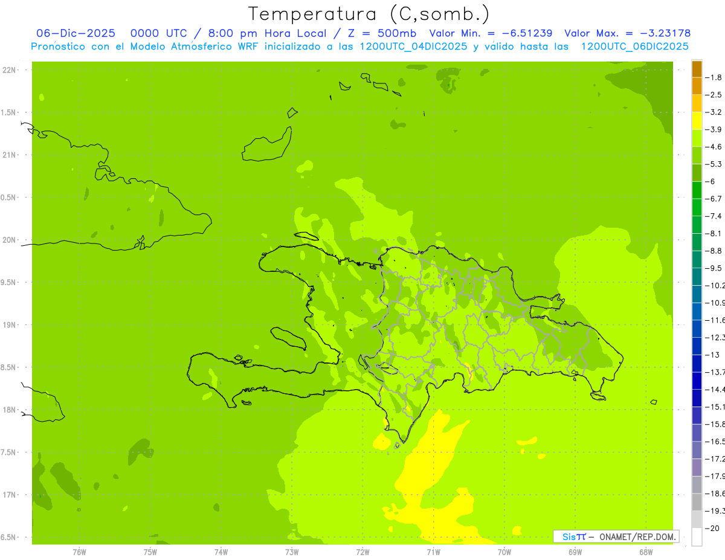This screenshot has width=725, height=560.
Task: Click the "18N" latitude label
Action: click(x=9, y=410)
